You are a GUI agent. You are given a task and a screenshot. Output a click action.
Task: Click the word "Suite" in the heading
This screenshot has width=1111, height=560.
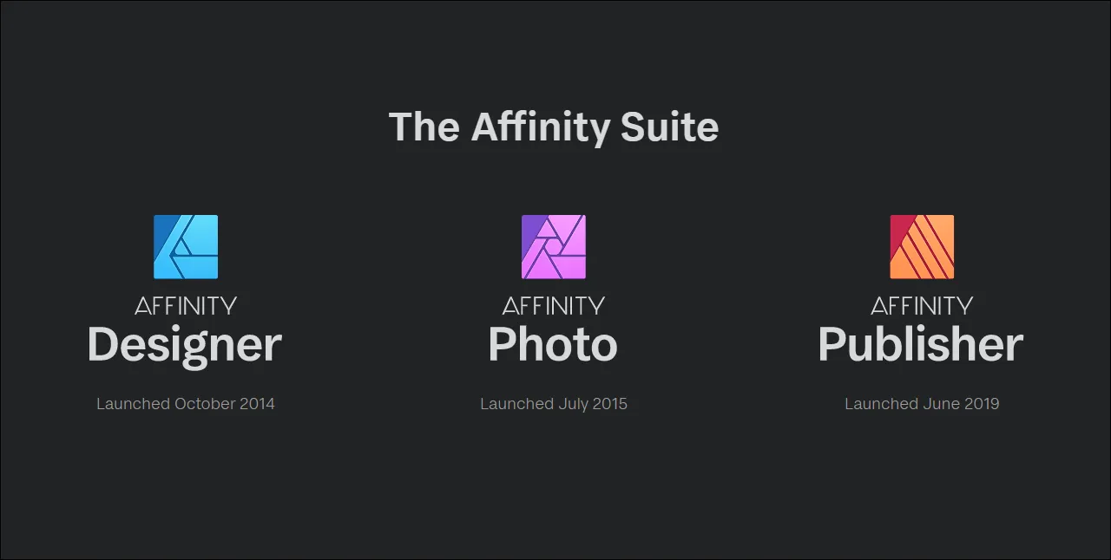coord(669,127)
